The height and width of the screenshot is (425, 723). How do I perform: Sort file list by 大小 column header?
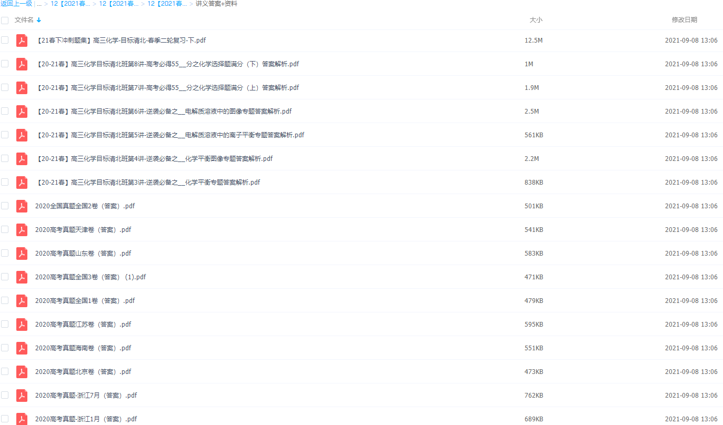[x=536, y=20]
